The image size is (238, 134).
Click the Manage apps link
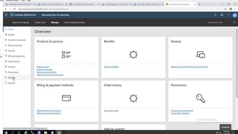click(43, 67)
